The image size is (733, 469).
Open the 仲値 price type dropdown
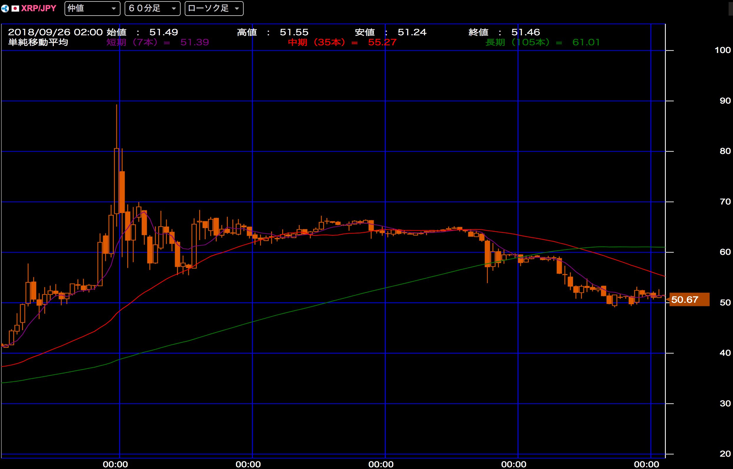(x=93, y=9)
